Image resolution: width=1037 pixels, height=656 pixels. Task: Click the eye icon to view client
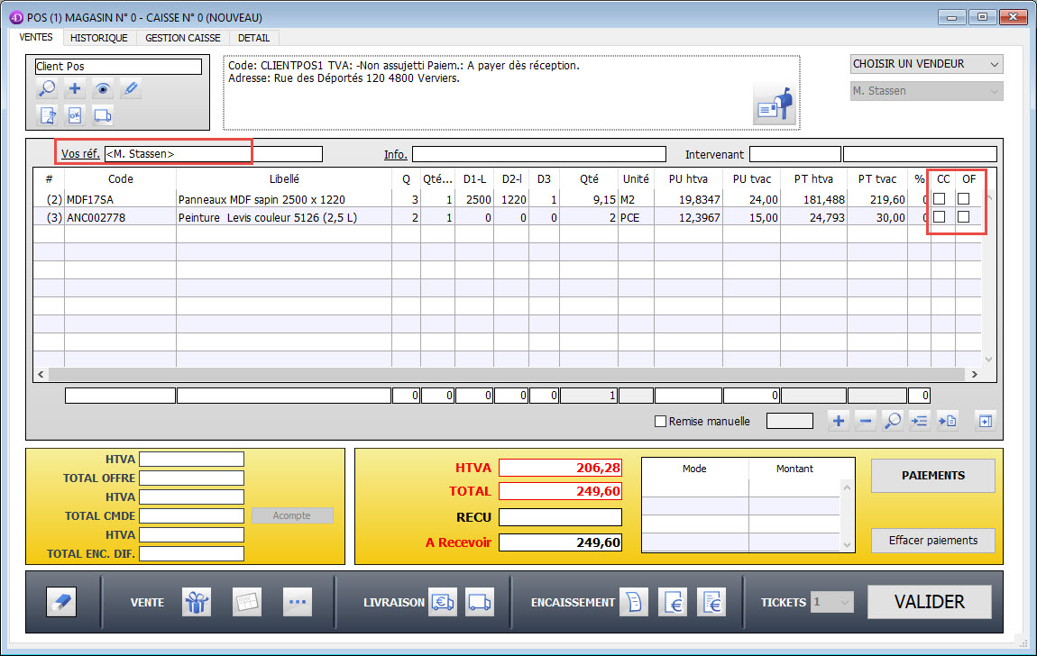pyautogui.click(x=103, y=88)
